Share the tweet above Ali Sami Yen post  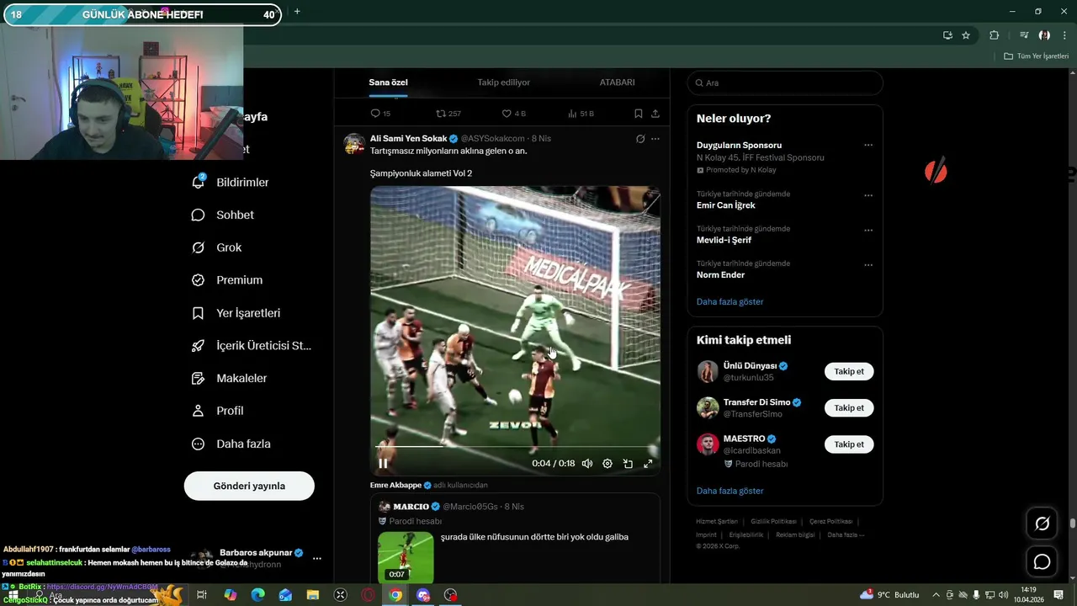point(655,114)
